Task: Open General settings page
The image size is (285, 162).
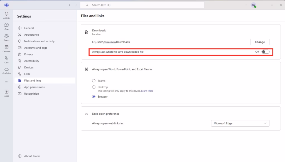Action: (x=45, y=28)
